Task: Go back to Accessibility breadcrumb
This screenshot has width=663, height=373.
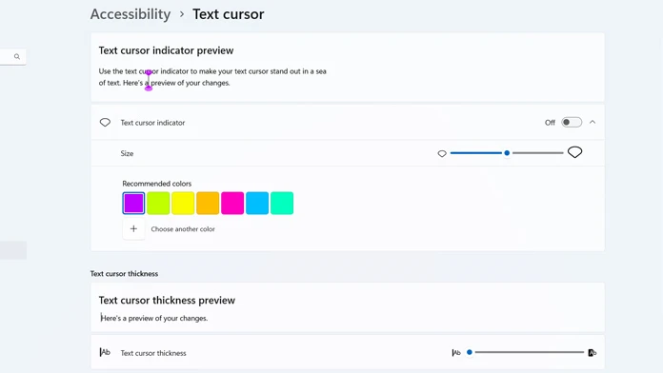Action: click(x=131, y=14)
